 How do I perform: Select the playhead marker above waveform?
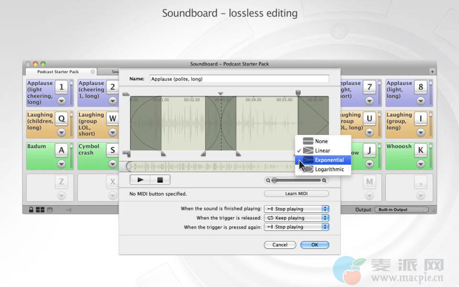pos(220,94)
